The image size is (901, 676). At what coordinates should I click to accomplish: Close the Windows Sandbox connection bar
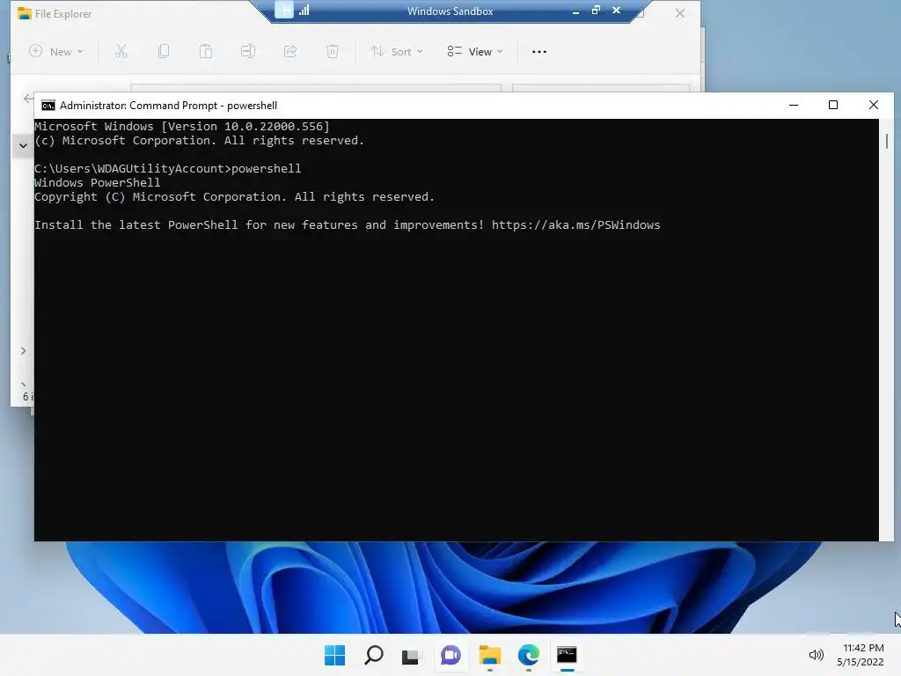[x=617, y=11]
